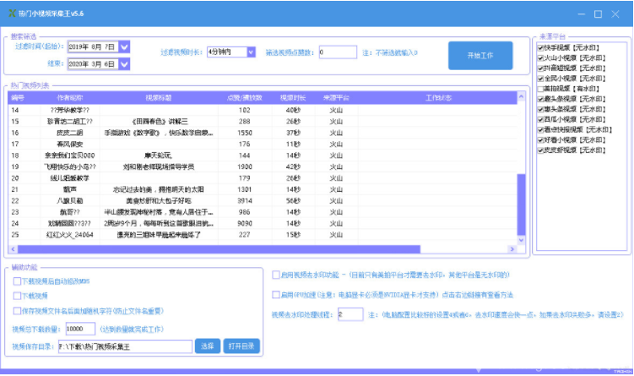Click watermark removal thread count field
This screenshot has width=634, height=376.
pyautogui.click(x=350, y=314)
